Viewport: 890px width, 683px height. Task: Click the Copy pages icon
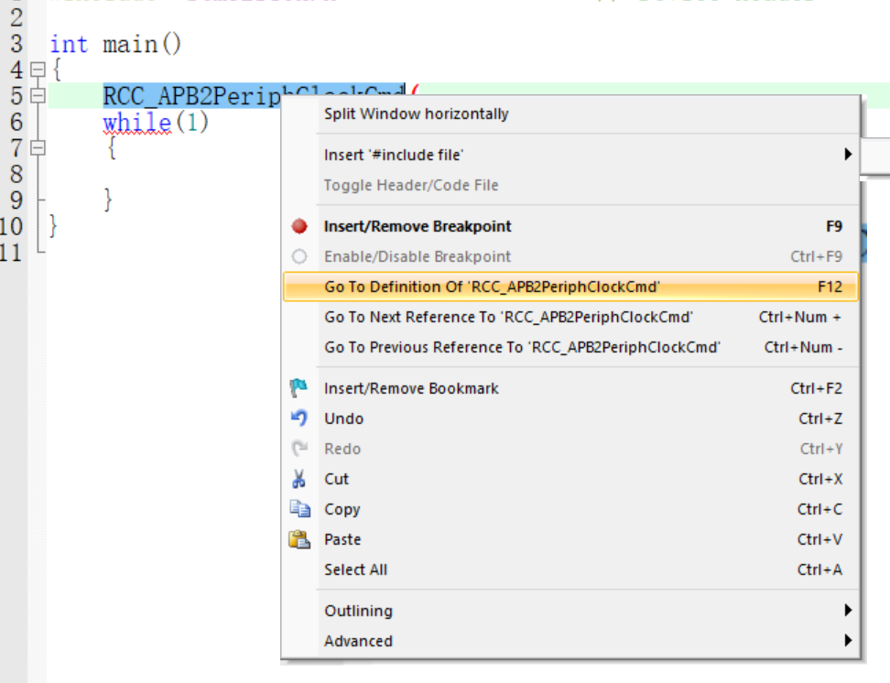pyautogui.click(x=299, y=509)
